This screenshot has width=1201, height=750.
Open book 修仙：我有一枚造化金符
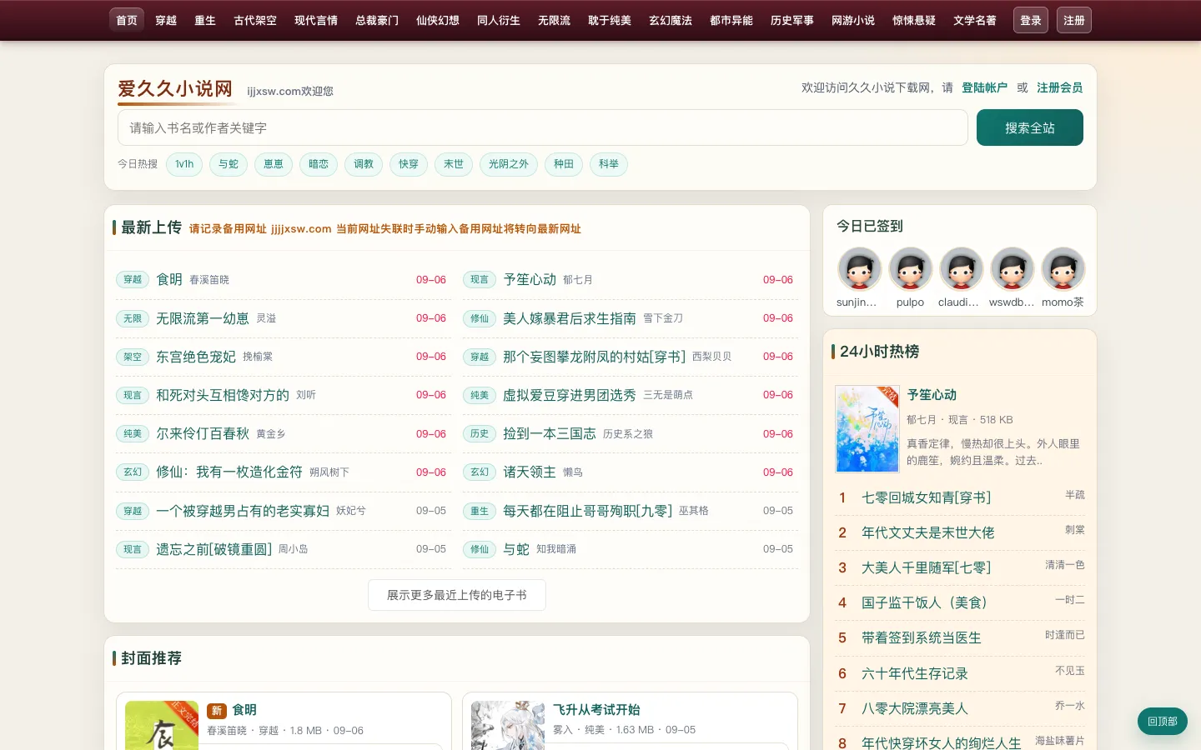click(x=229, y=472)
